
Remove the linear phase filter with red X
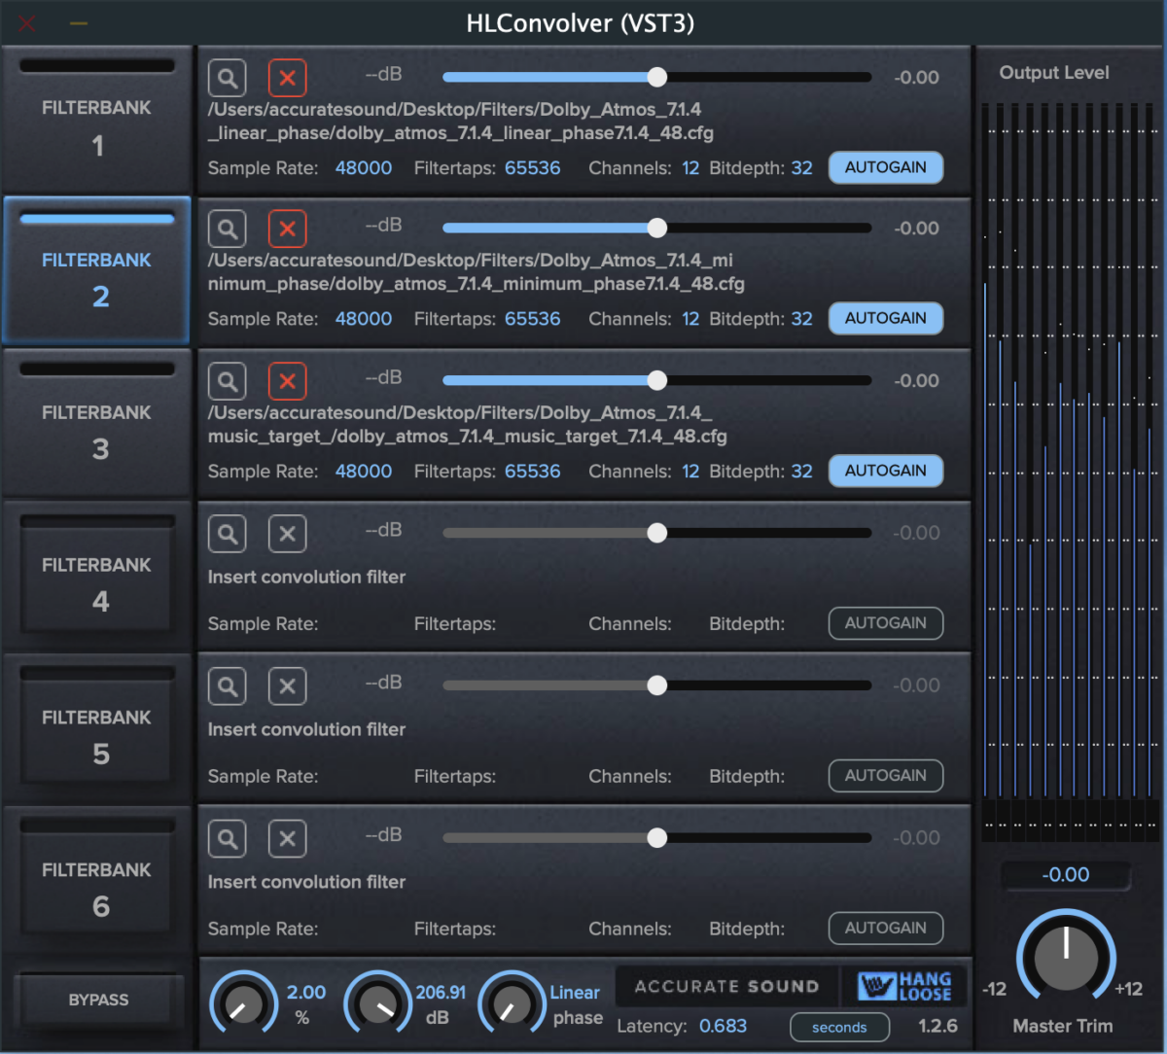coord(287,78)
